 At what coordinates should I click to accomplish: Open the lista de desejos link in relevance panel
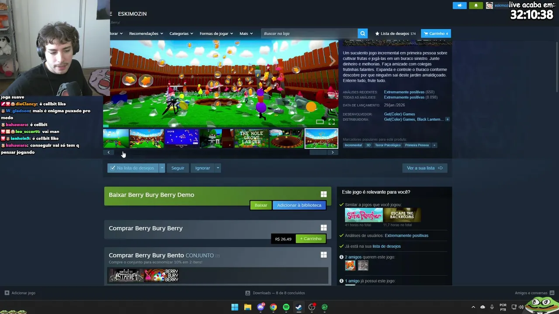pyautogui.click(x=386, y=246)
